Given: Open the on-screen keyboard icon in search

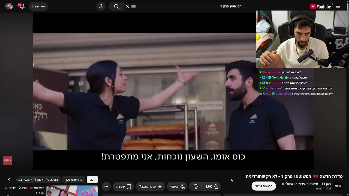Looking at the screenshot, I should [134, 6].
